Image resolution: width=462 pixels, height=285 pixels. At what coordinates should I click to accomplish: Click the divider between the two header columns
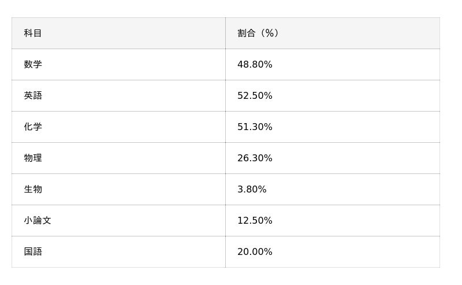(x=225, y=34)
